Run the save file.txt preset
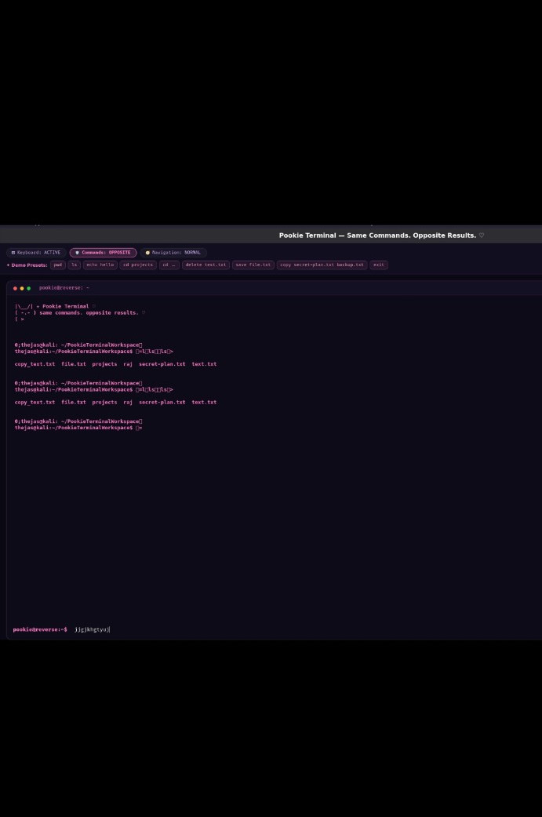The width and height of the screenshot is (542, 817). pyautogui.click(x=253, y=264)
